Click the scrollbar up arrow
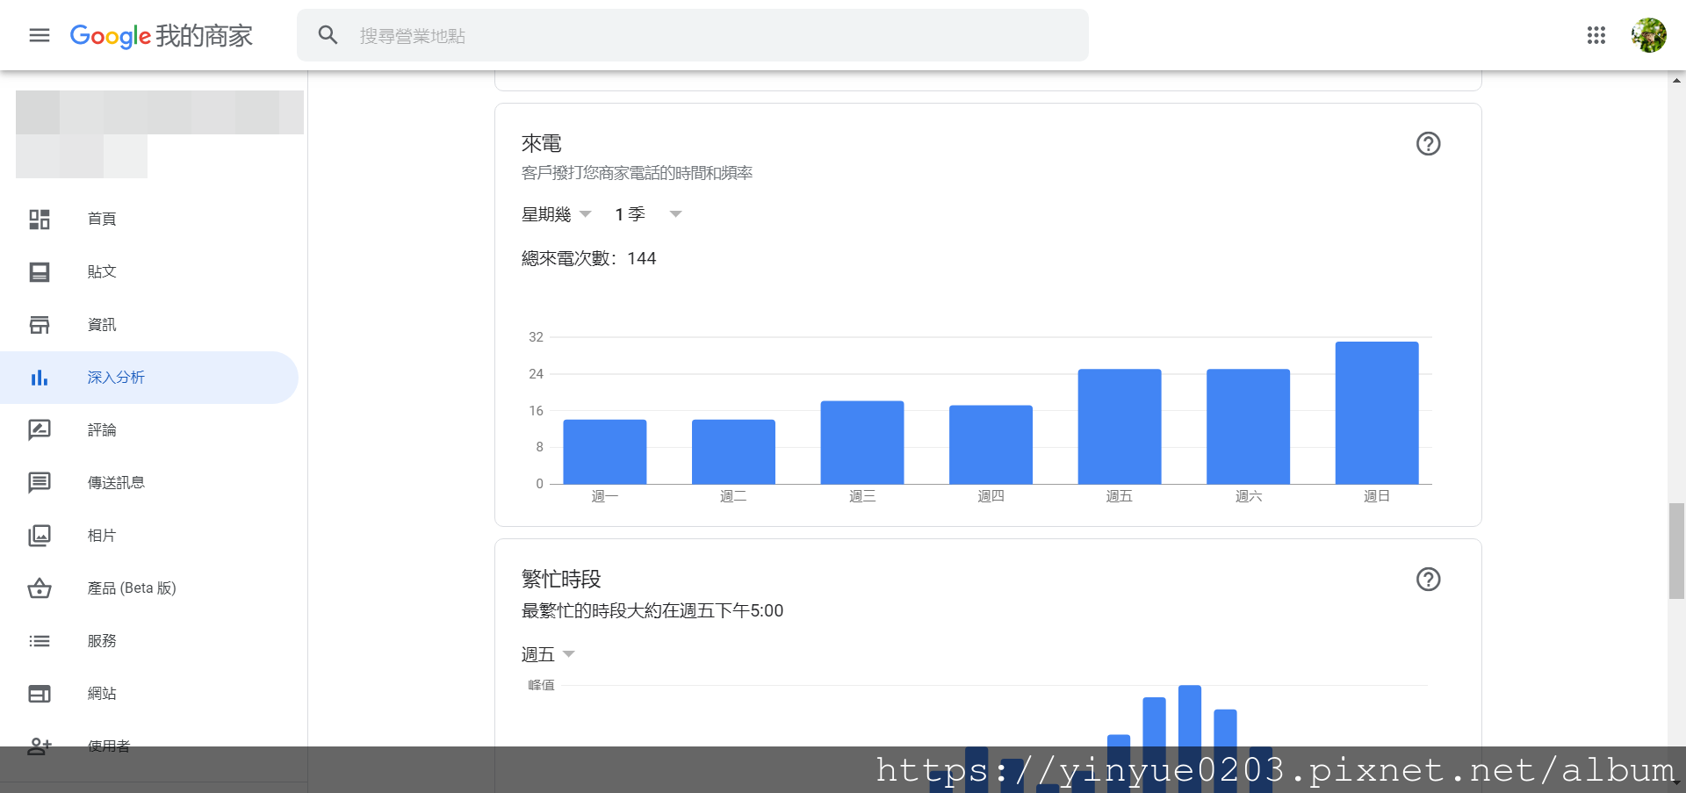Viewport: 1686px width, 793px height. pyautogui.click(x=1676, y=80)
